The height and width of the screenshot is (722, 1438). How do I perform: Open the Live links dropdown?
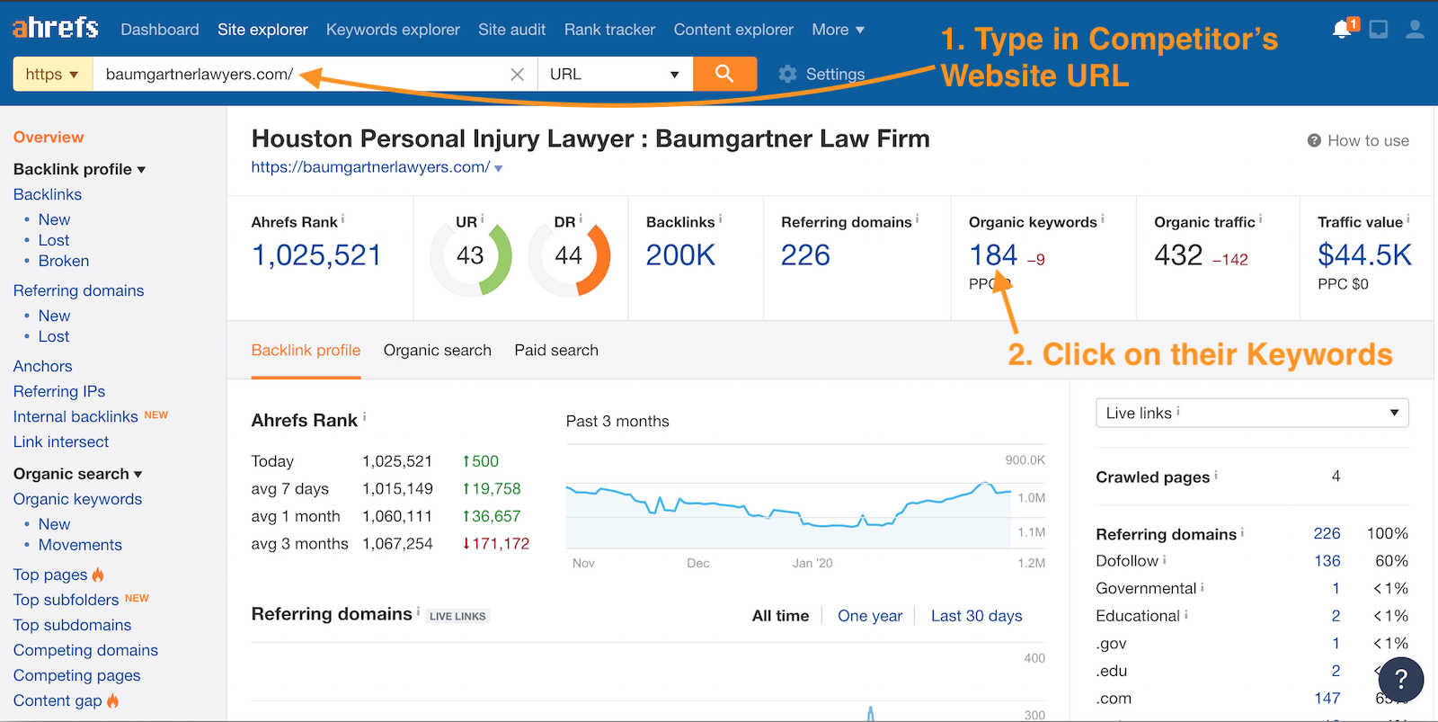tap(1252, 413)
